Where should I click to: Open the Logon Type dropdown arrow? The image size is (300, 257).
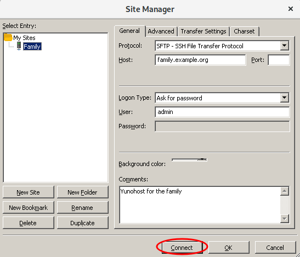pos(284,98)
